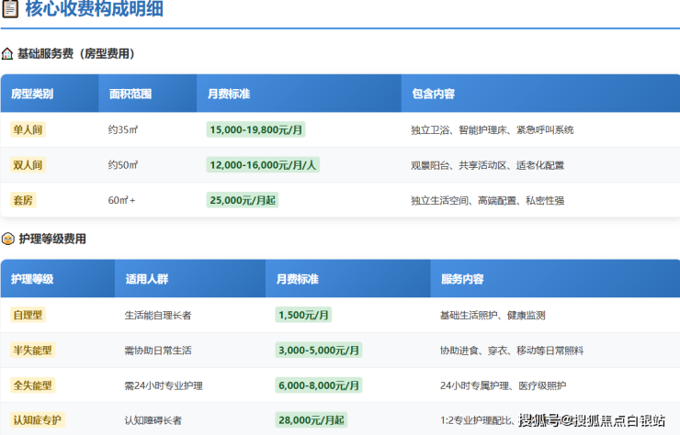Select the 全失能型 care level tag
Image resolution: width=680 pixels, height=435 pixels.
click(x=33, y=385)
